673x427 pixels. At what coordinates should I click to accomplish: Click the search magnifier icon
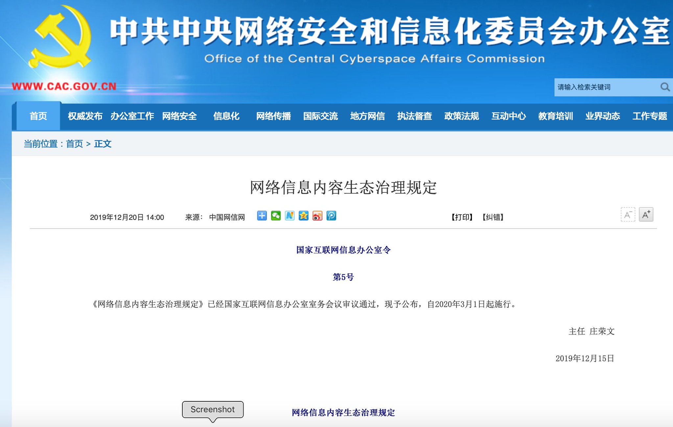coord(665,87)
